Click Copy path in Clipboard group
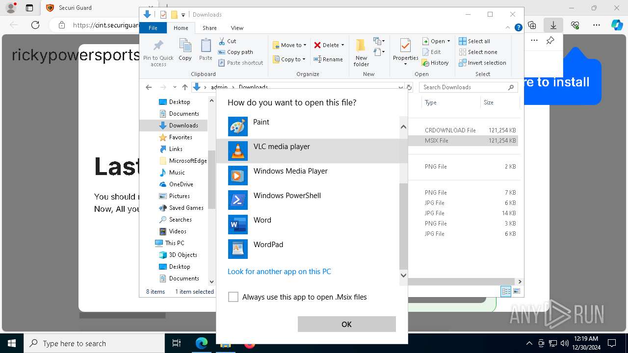The image size is (628, 353). tap(235, 52)
